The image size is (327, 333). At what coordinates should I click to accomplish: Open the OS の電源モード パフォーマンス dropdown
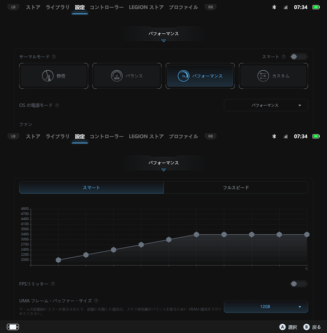pyautogui.click(x=266, y=105)
